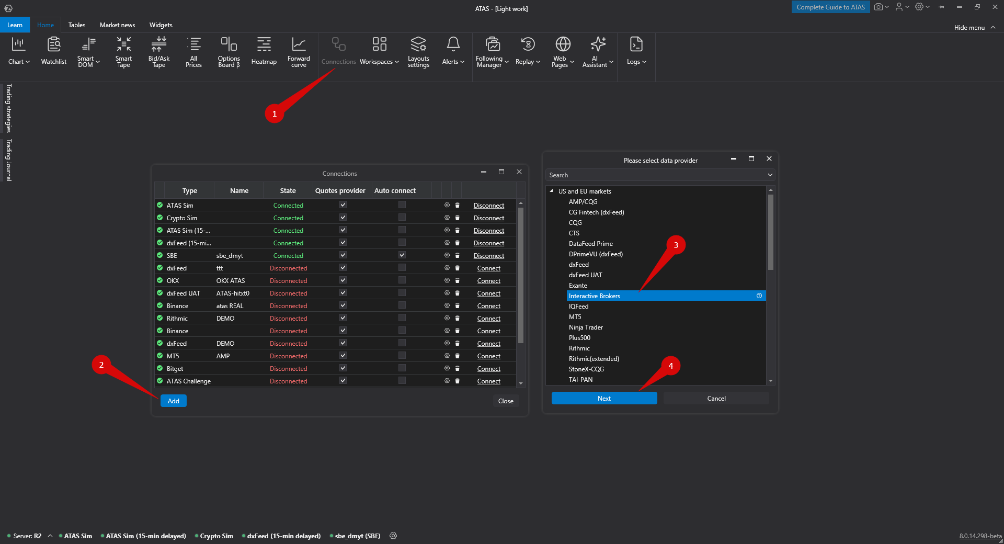The width and height of the screenshot is (1004, 544).
Task: Click Add in Connections window
Action: [174, 401]
